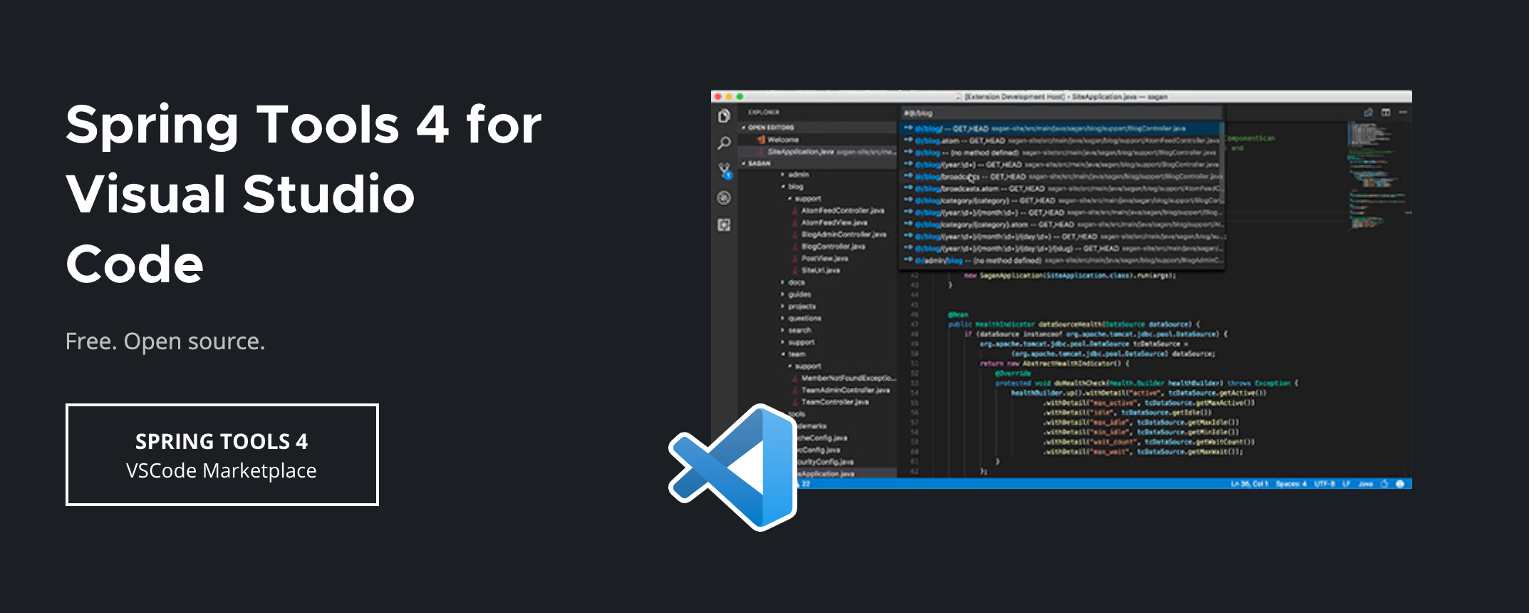Screen dimensions: 1529x613
Task: Select the @/blog.atom GET,HEAD result
Action: 1061,141
